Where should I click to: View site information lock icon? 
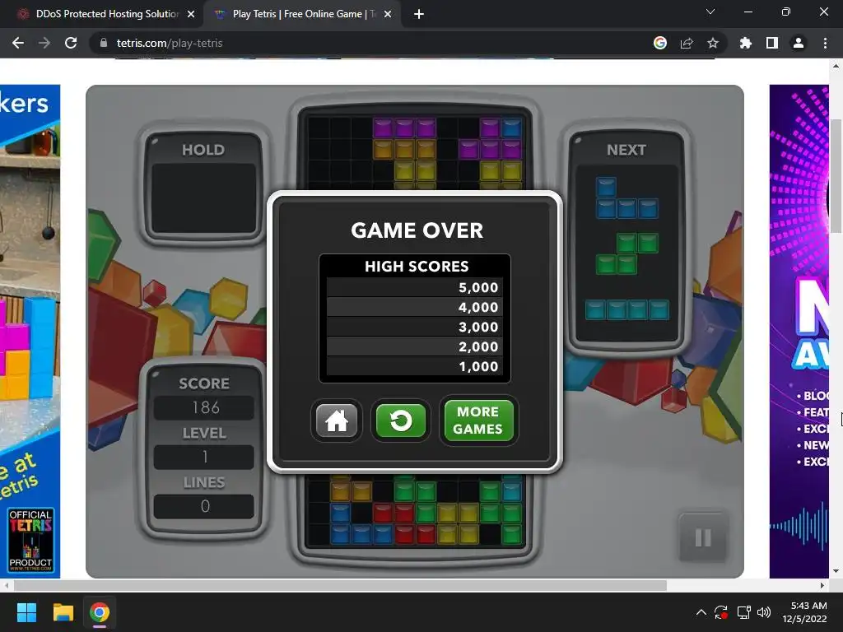pyautogui.click(x=104, y=43)
